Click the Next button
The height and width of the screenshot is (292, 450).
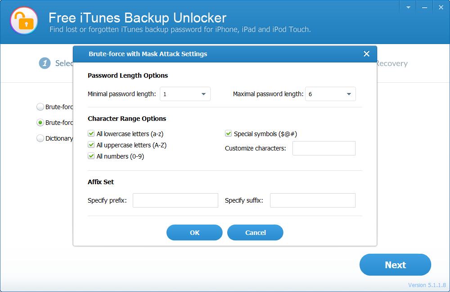[395, 265]
